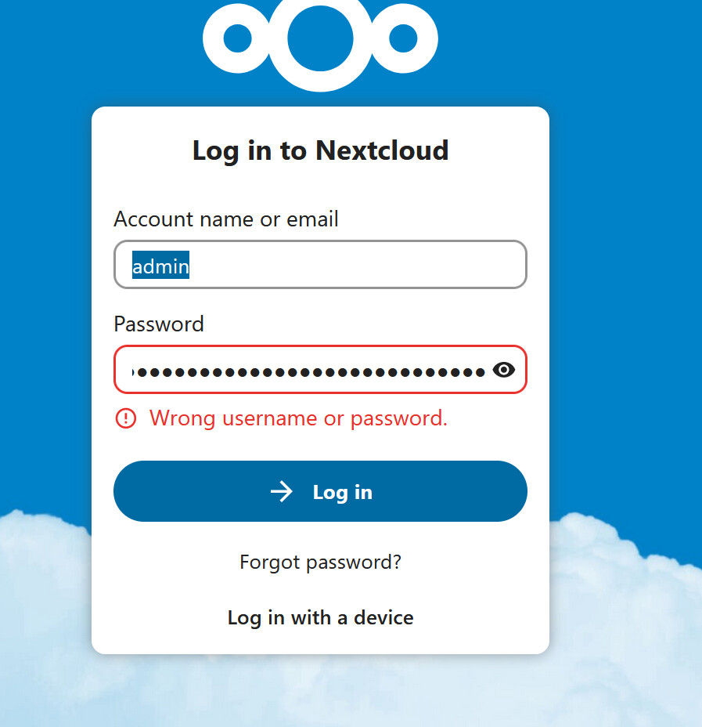The height and width of the screenshot is (727, 702).
Task: Click the highlighted admin text
Action: (160, 266)
